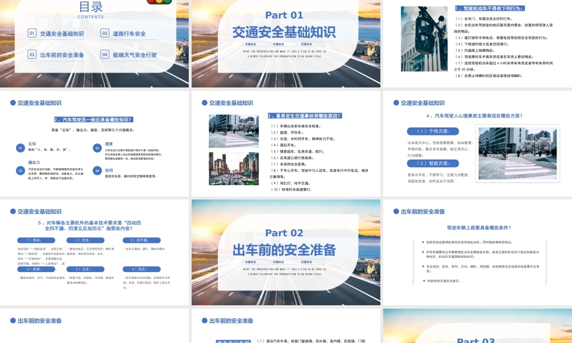Click heading 2、汽车驾驶员一般应具备哪些知识?
Screen dimensions: 572x343
tap(94, 119)
